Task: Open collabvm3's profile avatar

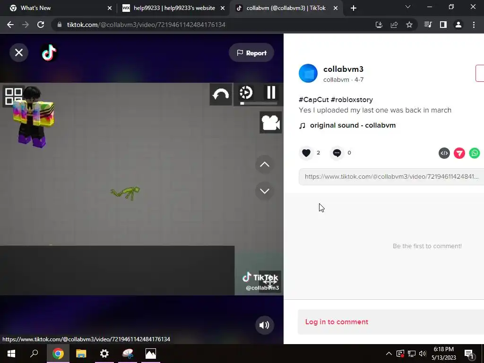Action: (308, 73)
